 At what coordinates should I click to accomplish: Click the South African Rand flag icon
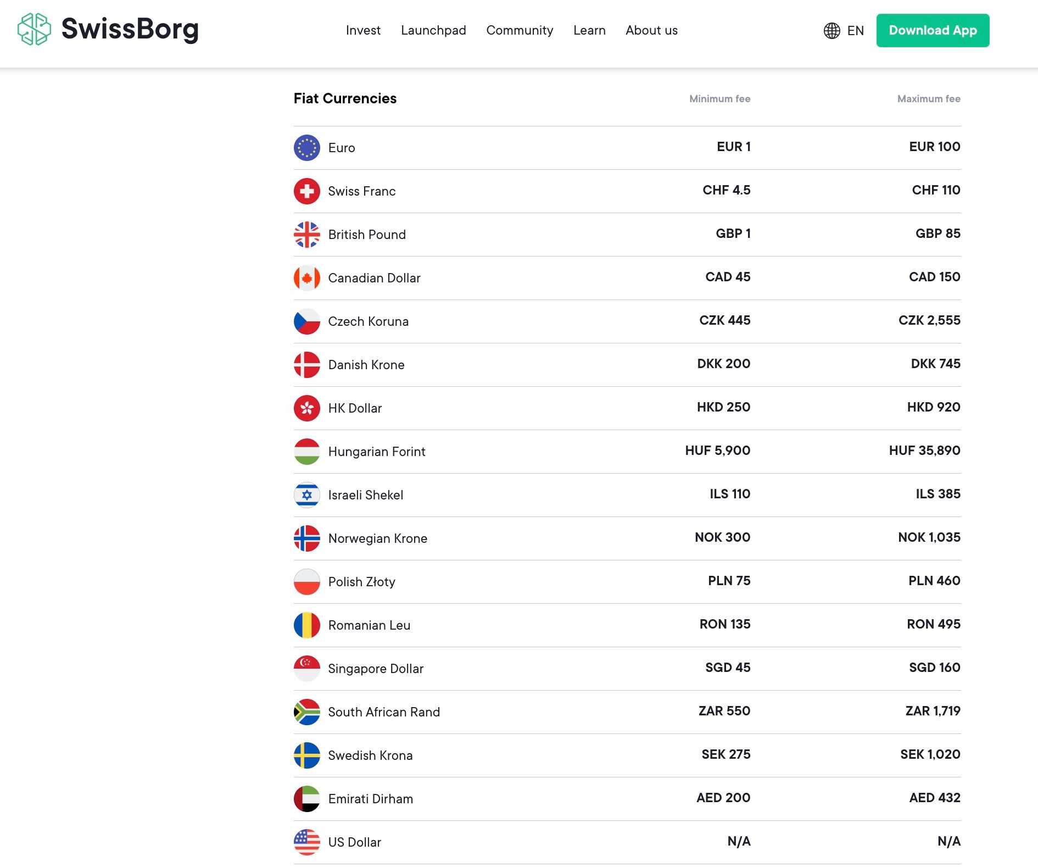point(306,712)
